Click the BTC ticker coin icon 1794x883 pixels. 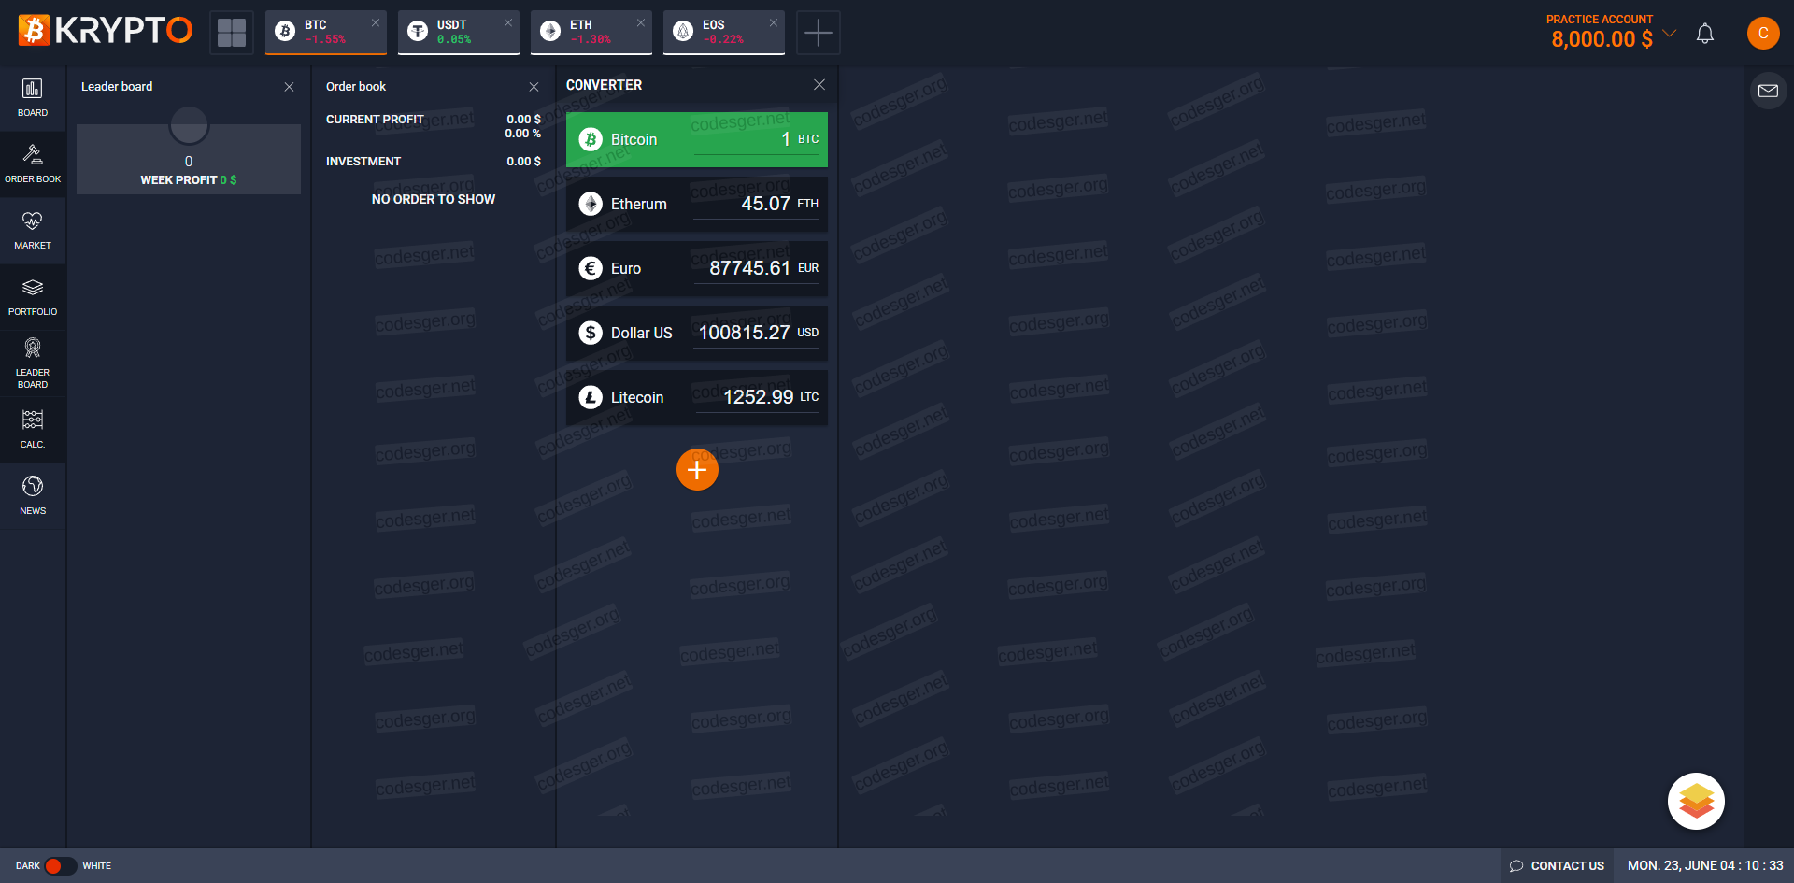pyautogui.click(x=285, y=32)
